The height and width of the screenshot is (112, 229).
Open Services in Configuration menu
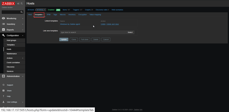tap(10, 71)
